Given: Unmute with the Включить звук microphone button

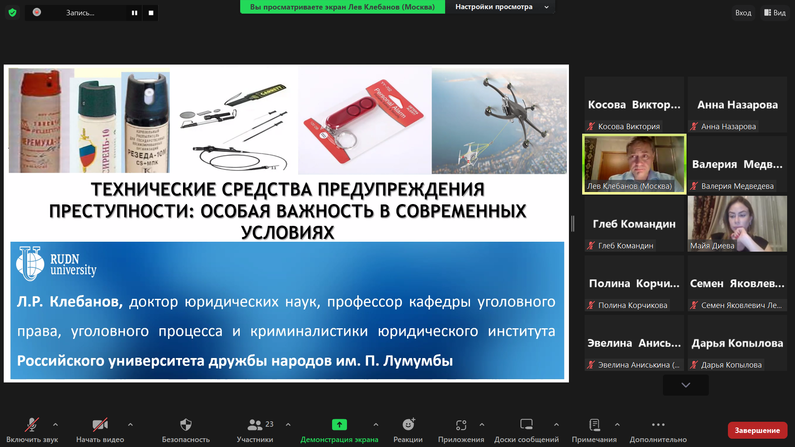Looking at the screenshot, I should click(32, 430).
